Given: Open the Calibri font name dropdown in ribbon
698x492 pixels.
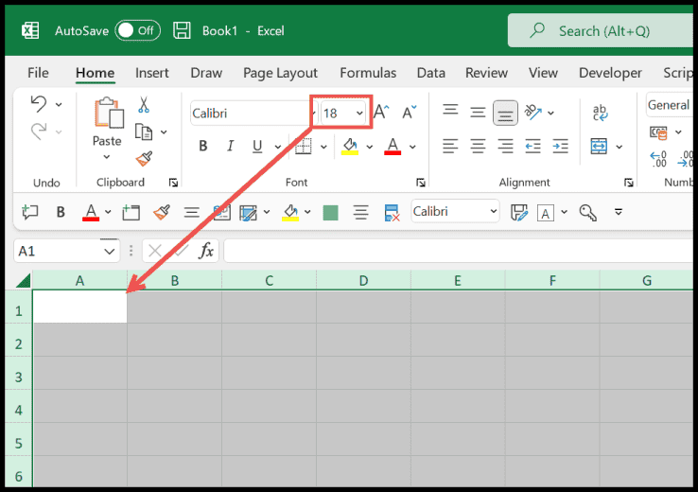Looking at the screenshot, I should click(x=310, y=114).
